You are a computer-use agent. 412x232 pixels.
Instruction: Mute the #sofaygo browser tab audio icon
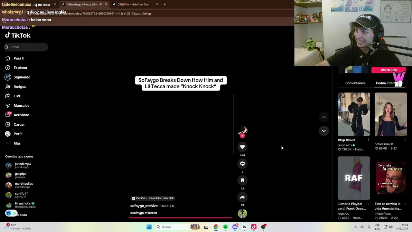tap(100, 5)
